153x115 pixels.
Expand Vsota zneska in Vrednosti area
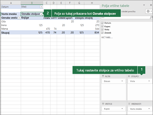(149, 109)
